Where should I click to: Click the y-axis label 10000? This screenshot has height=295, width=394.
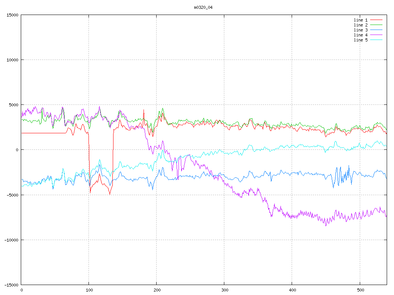(x=13, y=60)
